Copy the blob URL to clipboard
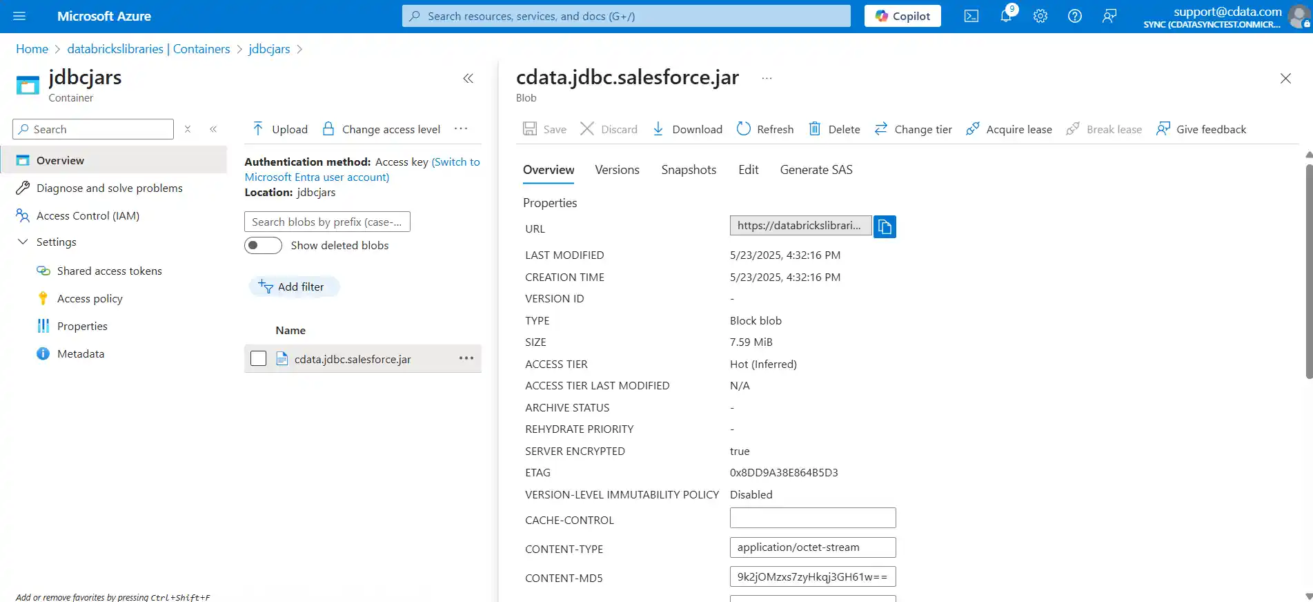1313x602 pixels. tap(885, 226)
